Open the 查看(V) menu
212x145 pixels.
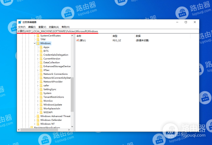[x=42, y=27]
